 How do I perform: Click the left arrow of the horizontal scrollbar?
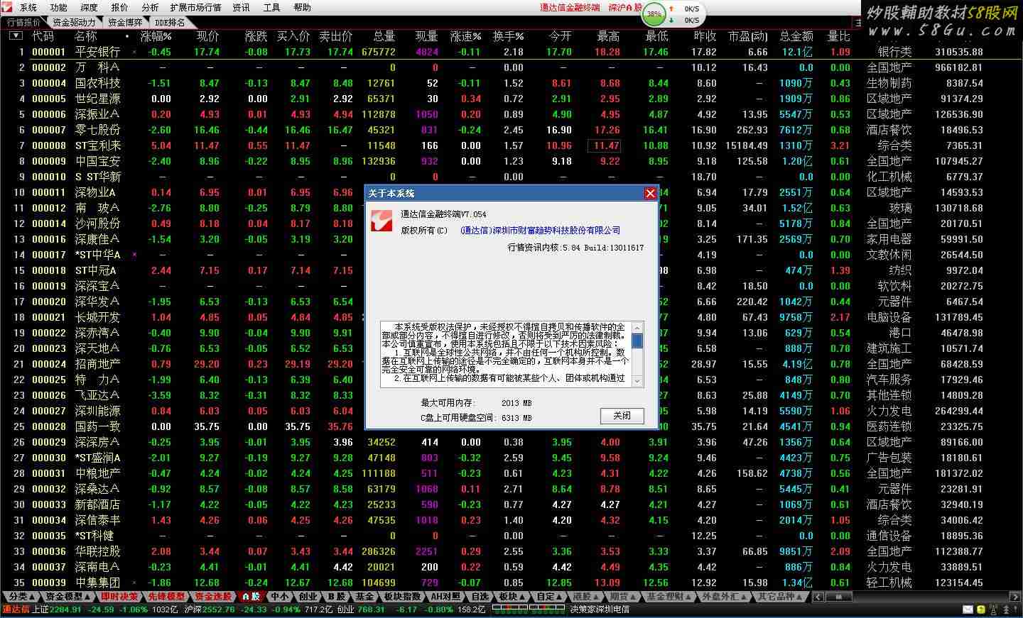[x=818, y=597]
